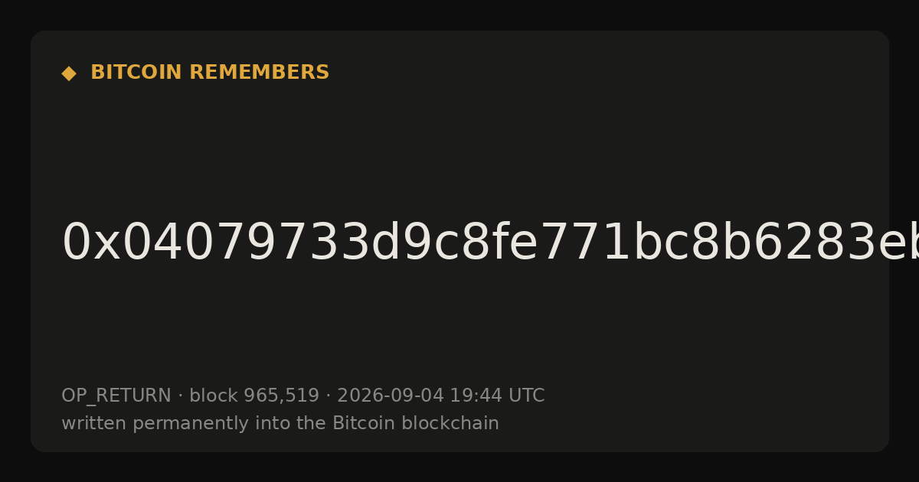Click the hex string starting 0x04079733
The height and width of the screenshot is (482, 919).
pos(490,243)
